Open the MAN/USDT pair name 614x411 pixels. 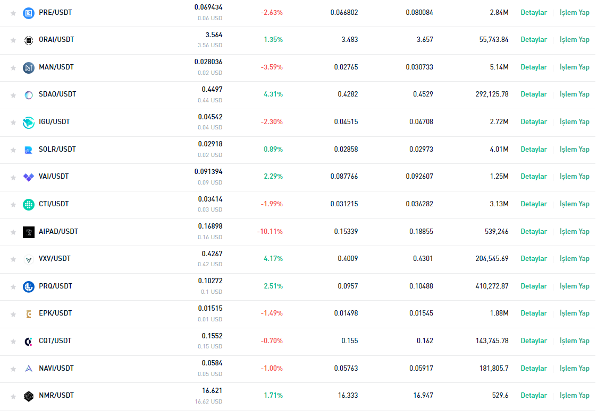[x=56, y=67]
